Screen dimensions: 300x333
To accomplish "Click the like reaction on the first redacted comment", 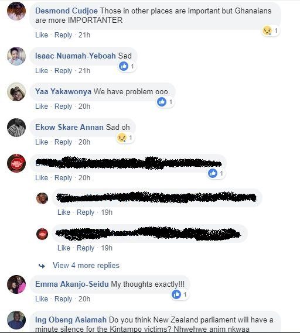I will (213, 173).
